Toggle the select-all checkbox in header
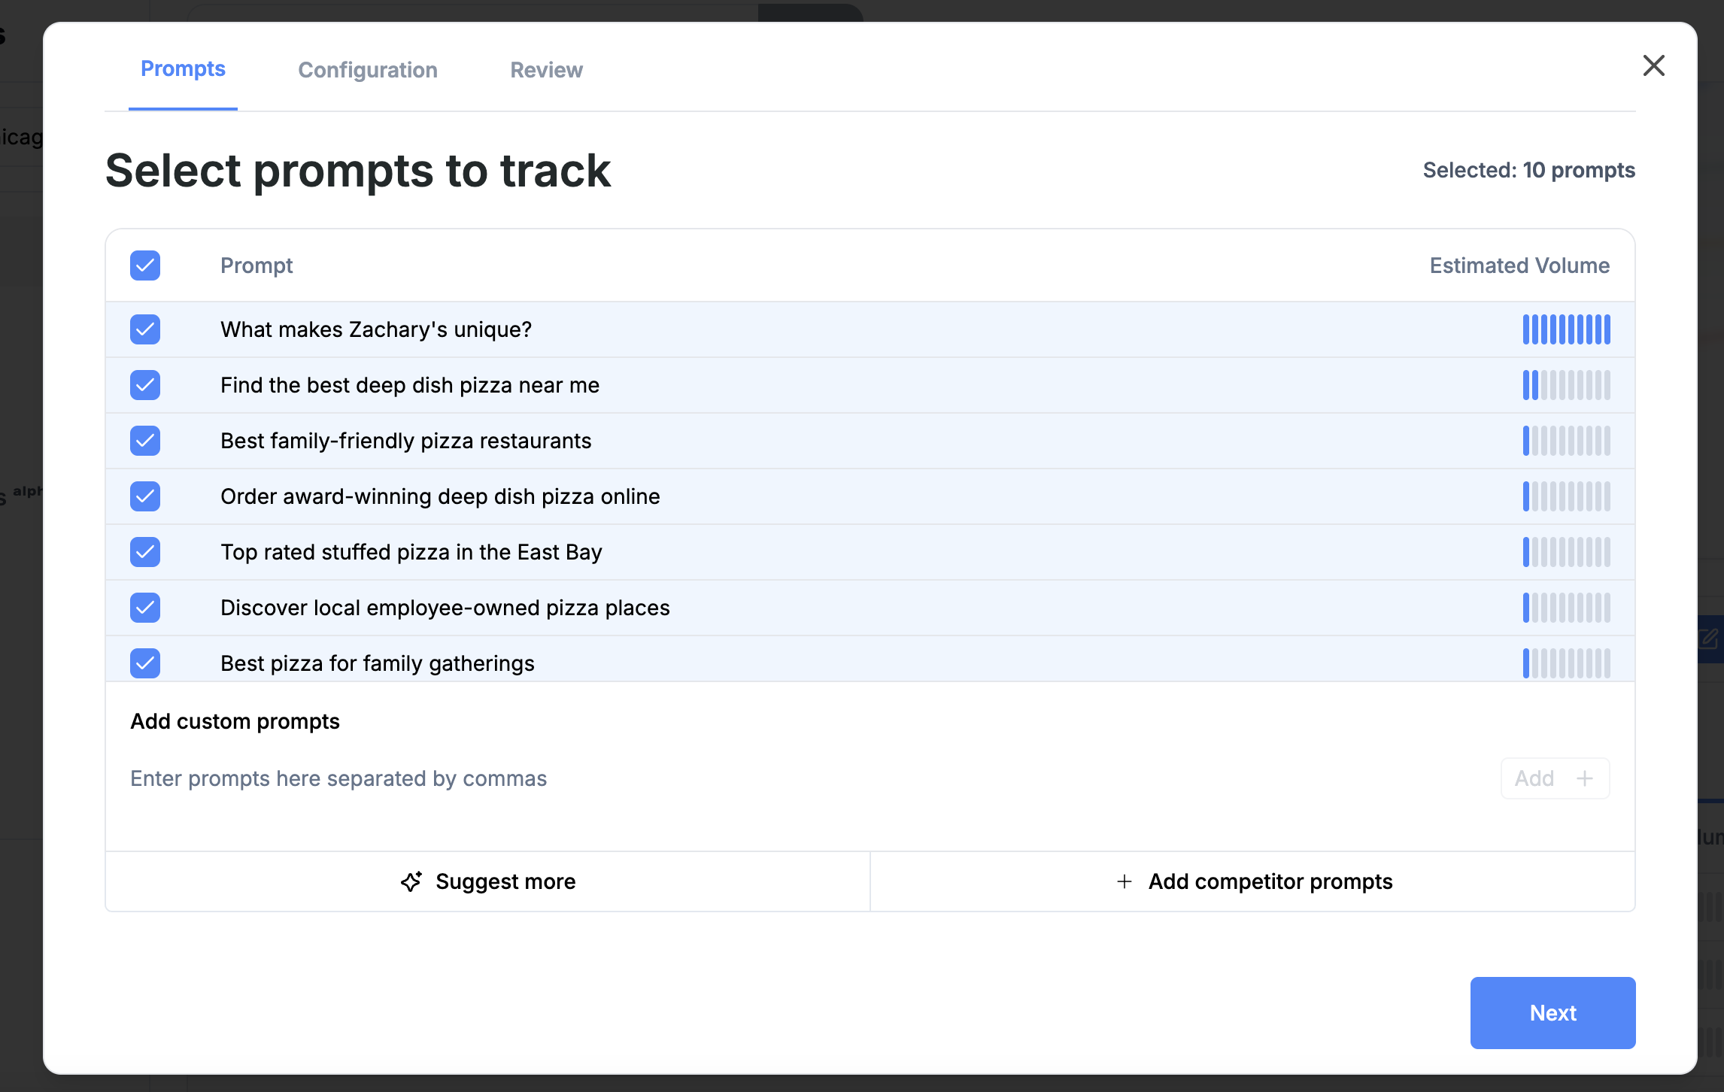Screen dimensions: 1724x1092 point(145,265)
